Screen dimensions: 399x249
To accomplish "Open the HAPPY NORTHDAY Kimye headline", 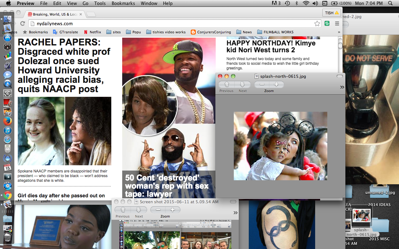I will (x=271, y=47).
